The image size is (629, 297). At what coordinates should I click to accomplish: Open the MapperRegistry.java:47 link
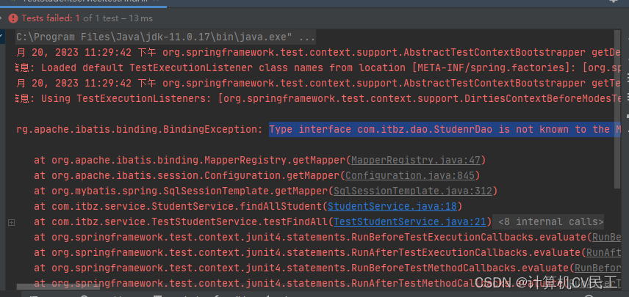(x=416, y=160)
